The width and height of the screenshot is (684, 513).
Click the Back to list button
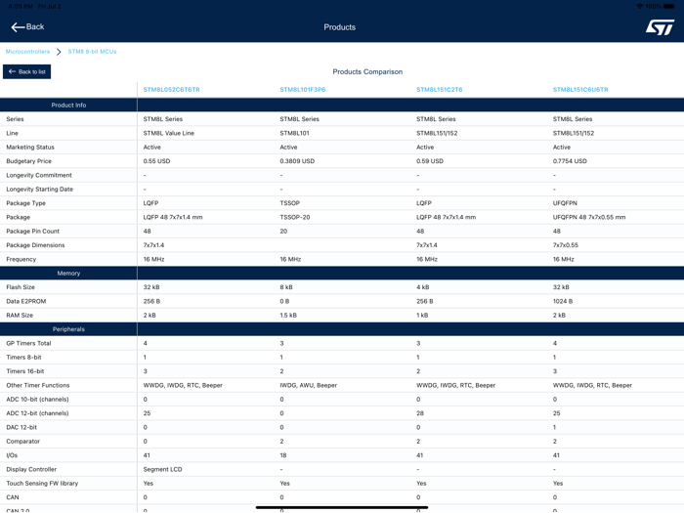(27, 71)
